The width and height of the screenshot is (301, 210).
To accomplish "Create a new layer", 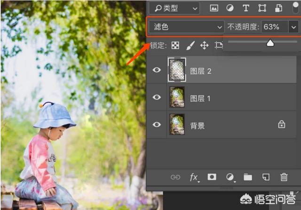I will point(266,177).
